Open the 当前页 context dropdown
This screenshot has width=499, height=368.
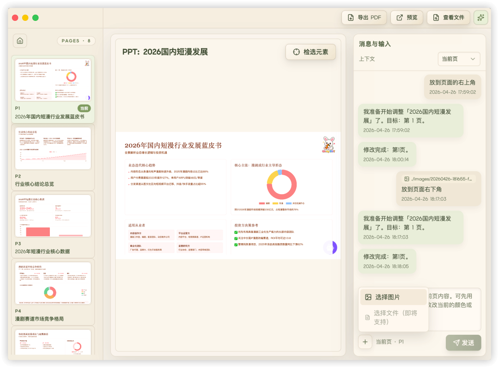pos(459,59)
